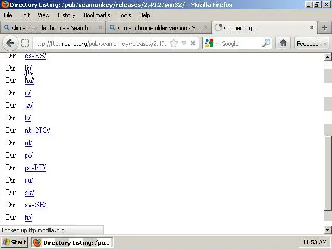Bookmark this page with the star icon
The image size is (332, 249).
174,44
